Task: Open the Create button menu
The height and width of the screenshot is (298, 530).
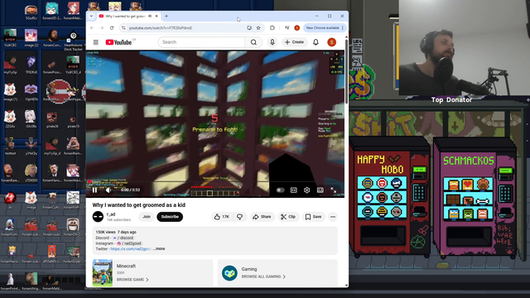Action: click(294, 42)
